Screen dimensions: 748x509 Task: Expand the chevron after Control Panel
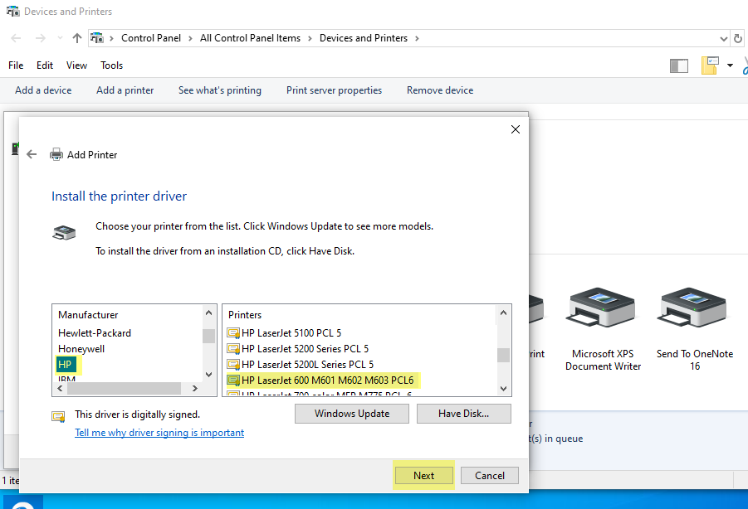190,38
